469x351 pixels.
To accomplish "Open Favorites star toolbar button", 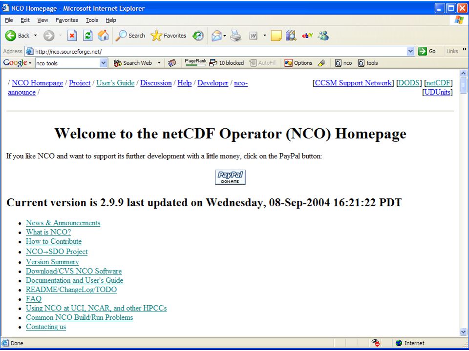I will pyautogui.click(x=169, y=36).
